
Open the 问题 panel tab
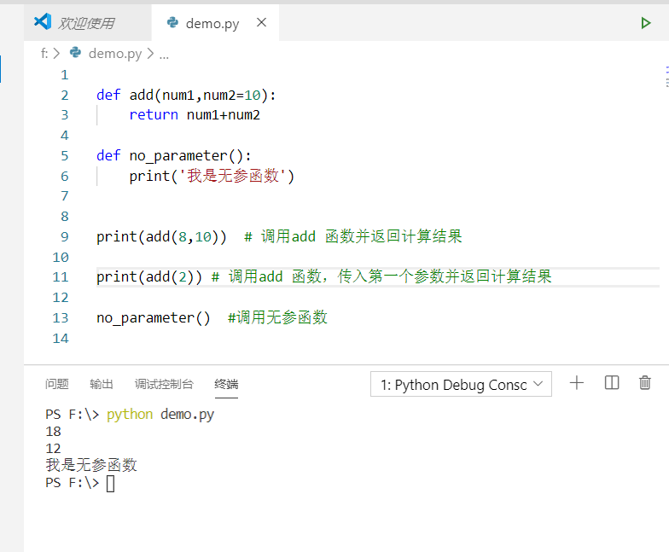click(57, 384)
